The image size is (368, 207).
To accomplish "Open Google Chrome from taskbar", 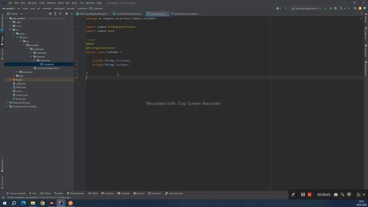I will point(42,203).
